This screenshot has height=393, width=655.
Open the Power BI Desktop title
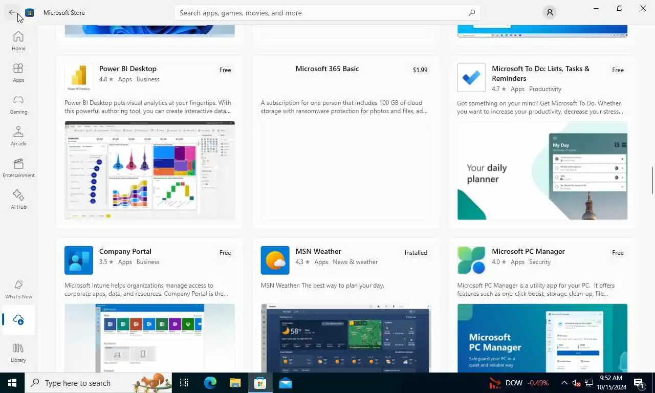(128, 69)
